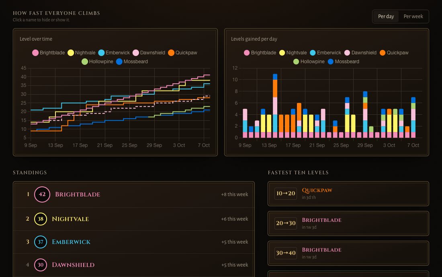Click the 'Levels gained per day' chart title
Viewport: 442px width, 277px height.
254,39
